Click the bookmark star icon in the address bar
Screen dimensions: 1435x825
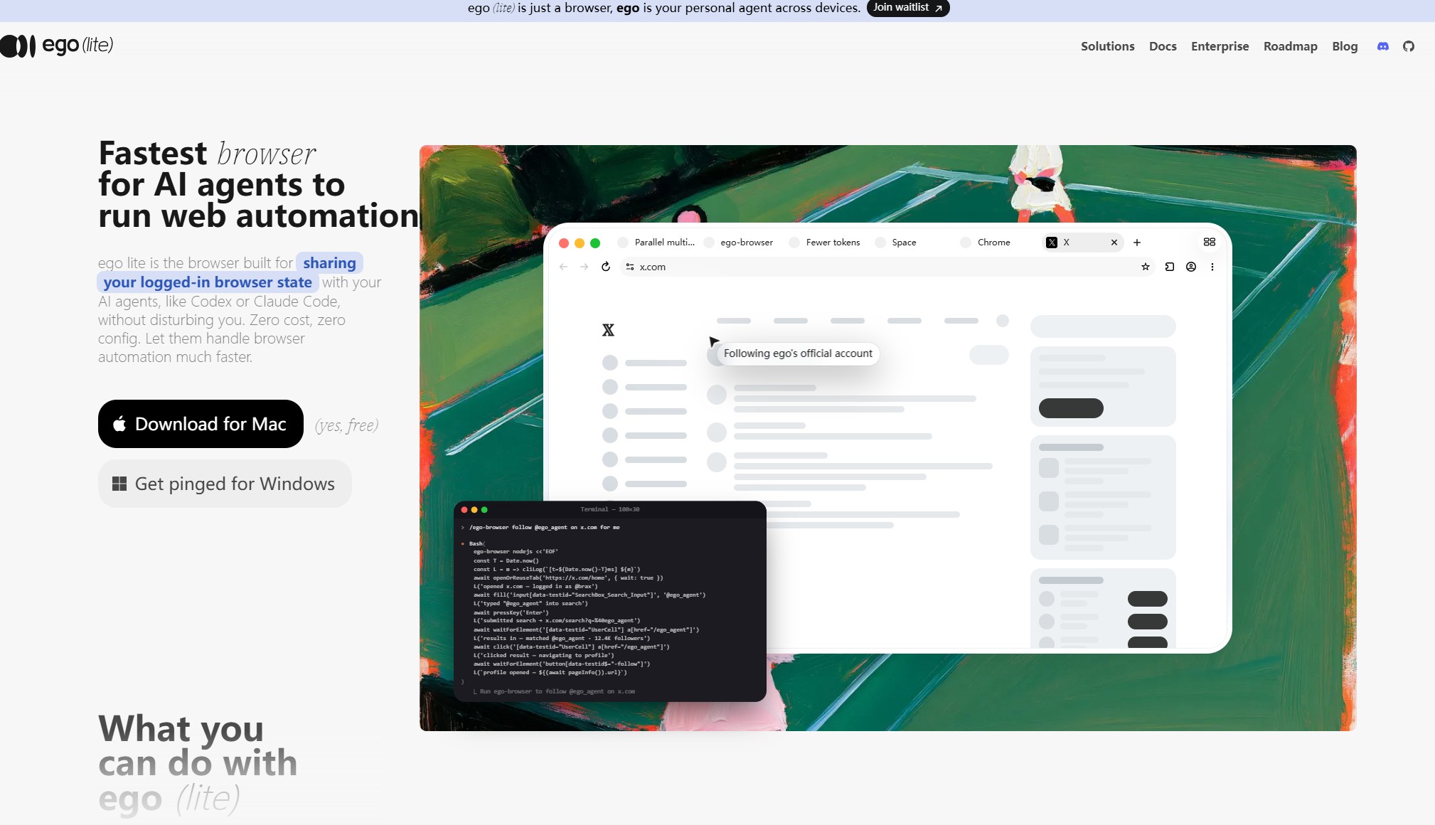pyautogui.click(x=1145, y=267)
